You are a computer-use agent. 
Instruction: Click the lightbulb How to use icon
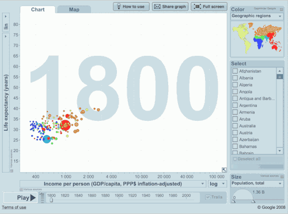tap(119, 6)
